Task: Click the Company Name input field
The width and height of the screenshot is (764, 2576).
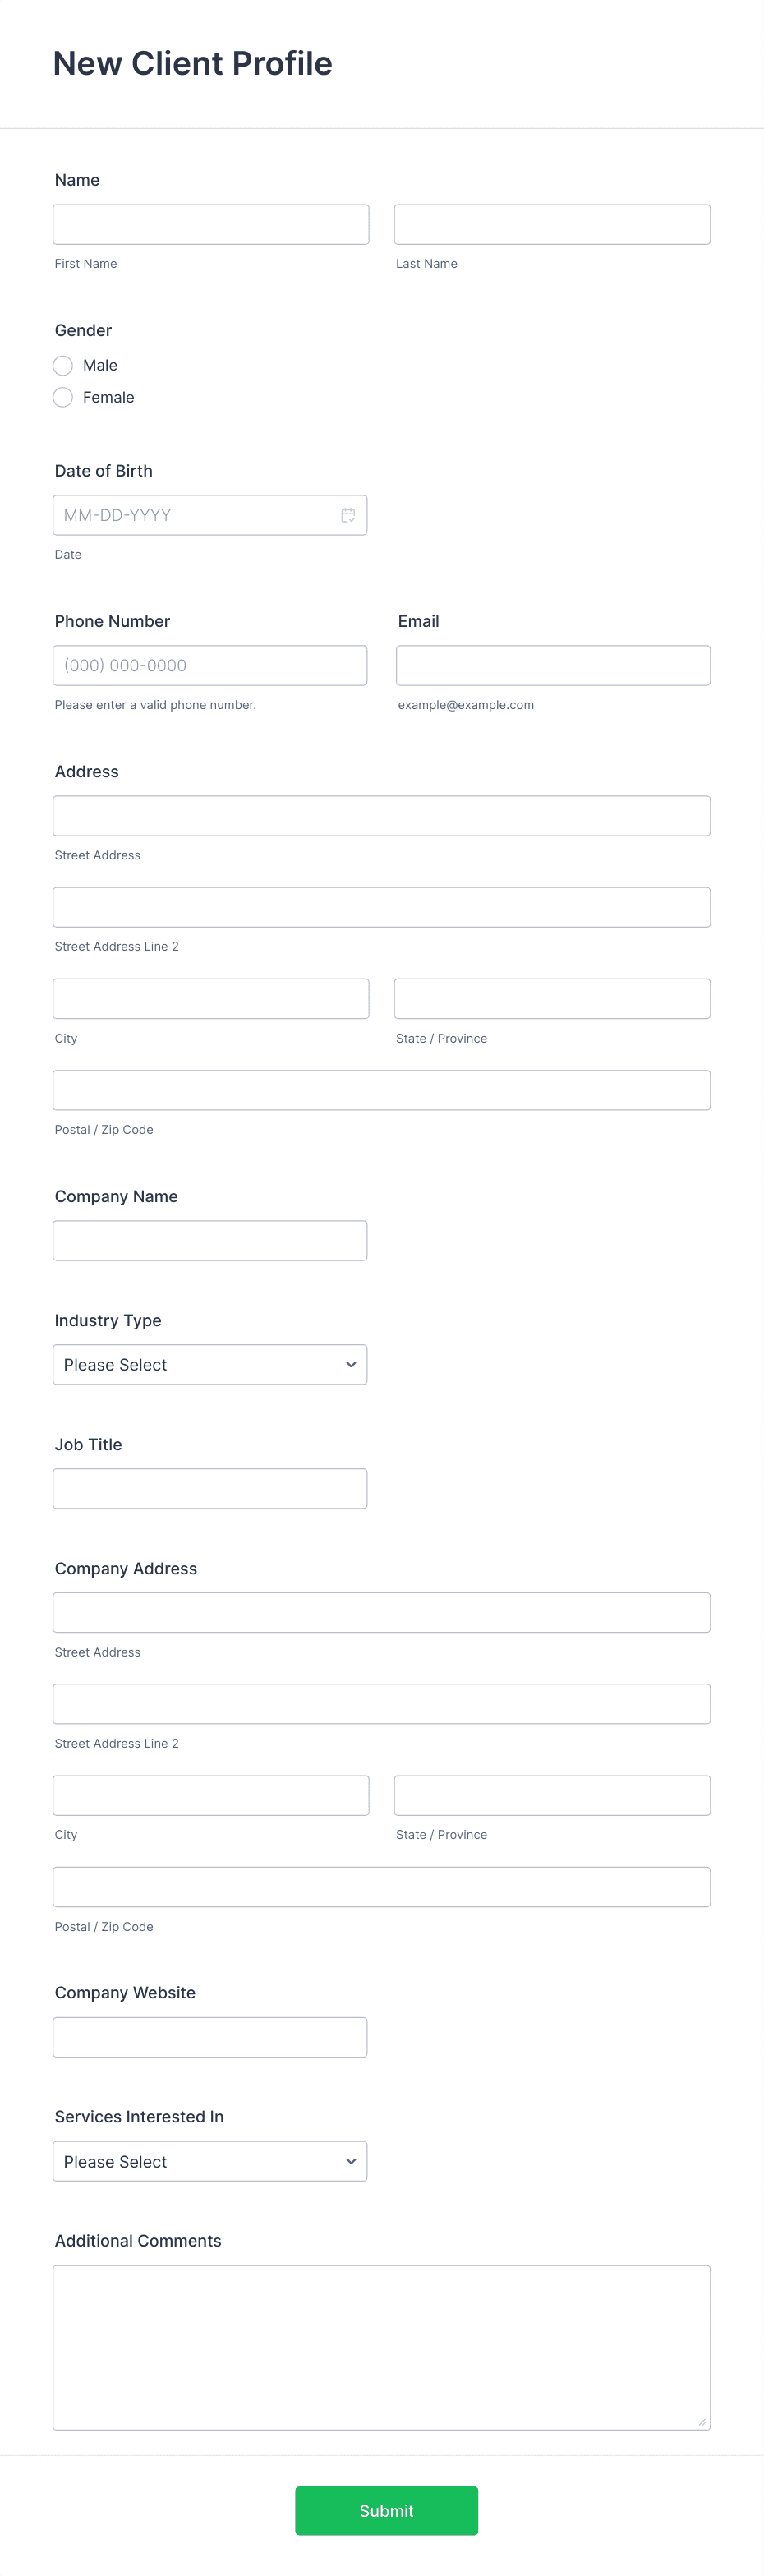Action: pyautogui.click(x=210, y=1239)
